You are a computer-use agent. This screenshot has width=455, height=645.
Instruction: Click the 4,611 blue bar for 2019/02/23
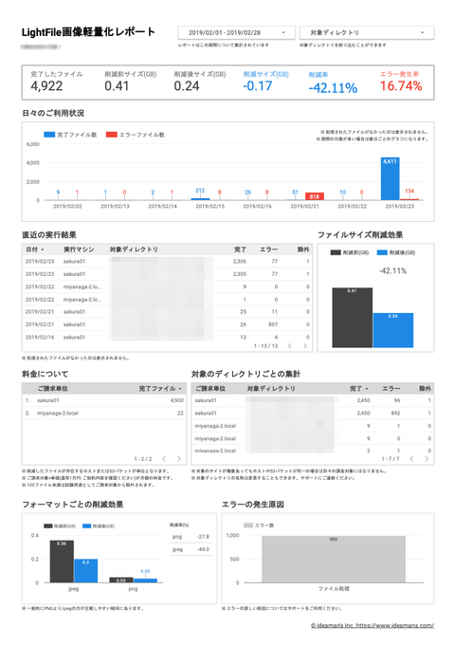tap(390, 178)
